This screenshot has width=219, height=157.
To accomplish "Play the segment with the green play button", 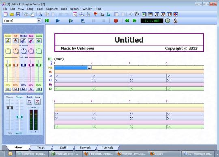I will coord(71,21).
